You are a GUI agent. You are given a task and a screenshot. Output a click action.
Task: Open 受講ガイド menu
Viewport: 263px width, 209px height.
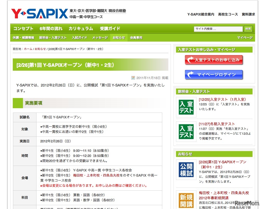point(110,29)
